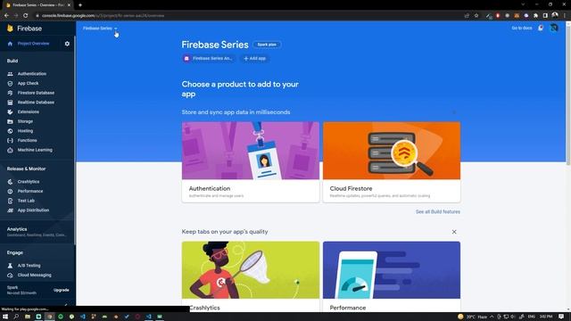Open Chrome profile avatar
This screenshot has height=321, width=571.
click(x=555, y=15)
